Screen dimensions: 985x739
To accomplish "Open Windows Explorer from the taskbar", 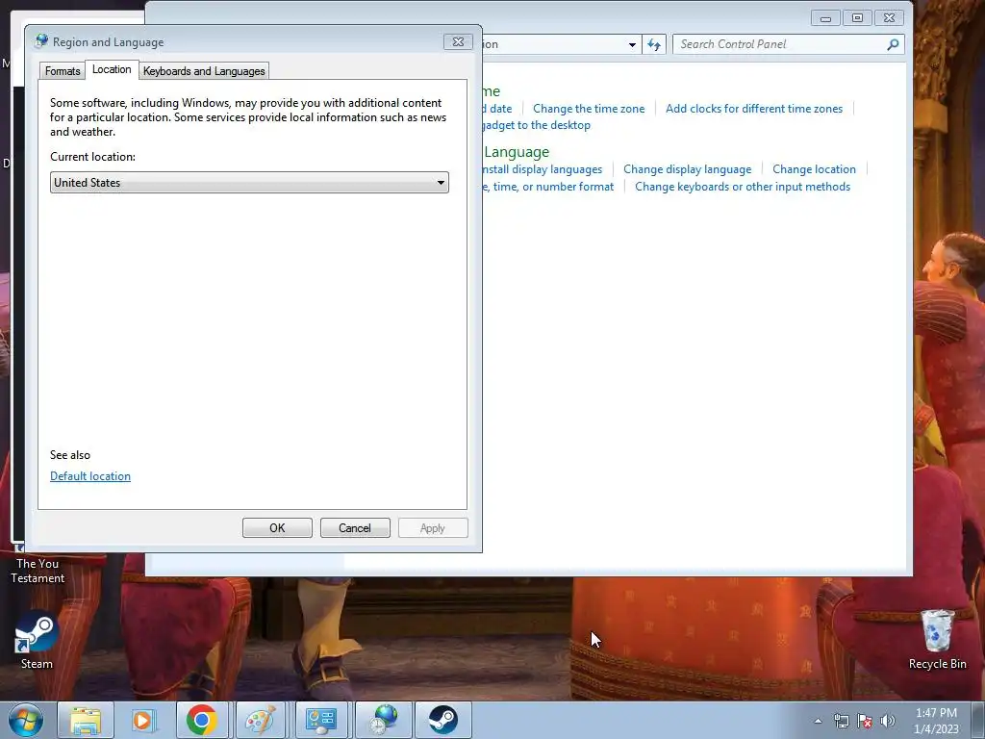I will pos(86,720).
